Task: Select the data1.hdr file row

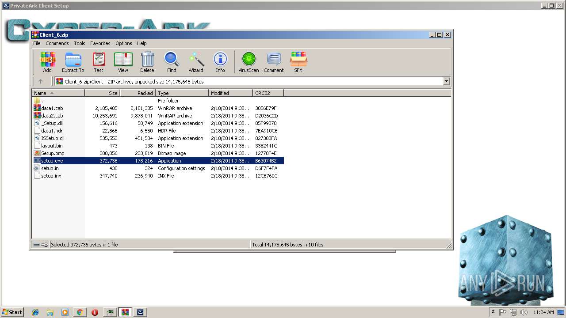Action: 158,130
